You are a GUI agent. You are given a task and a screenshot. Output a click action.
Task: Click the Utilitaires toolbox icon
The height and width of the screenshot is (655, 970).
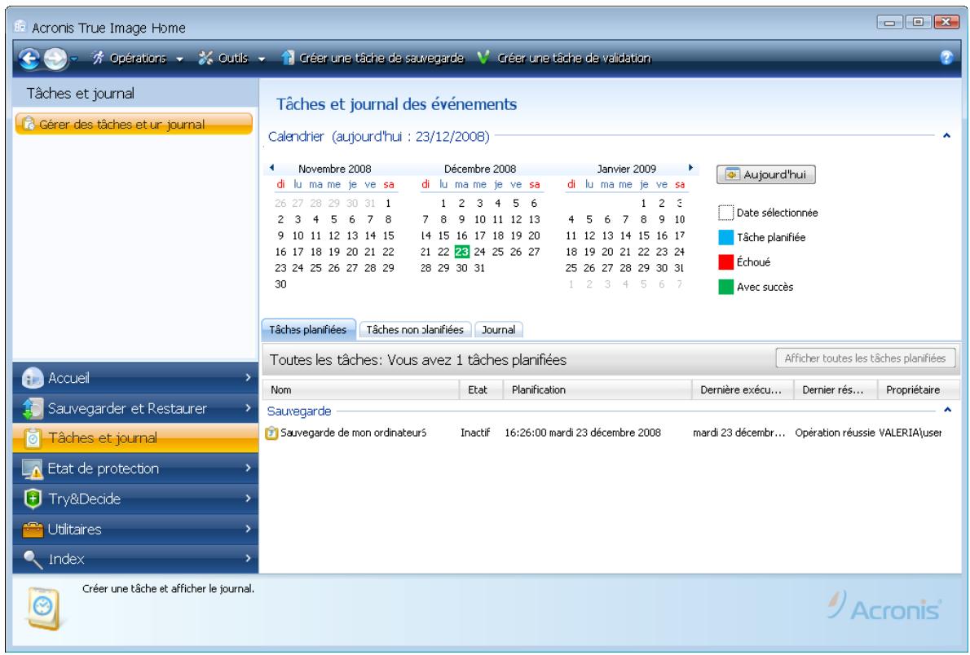click(32, 530)
